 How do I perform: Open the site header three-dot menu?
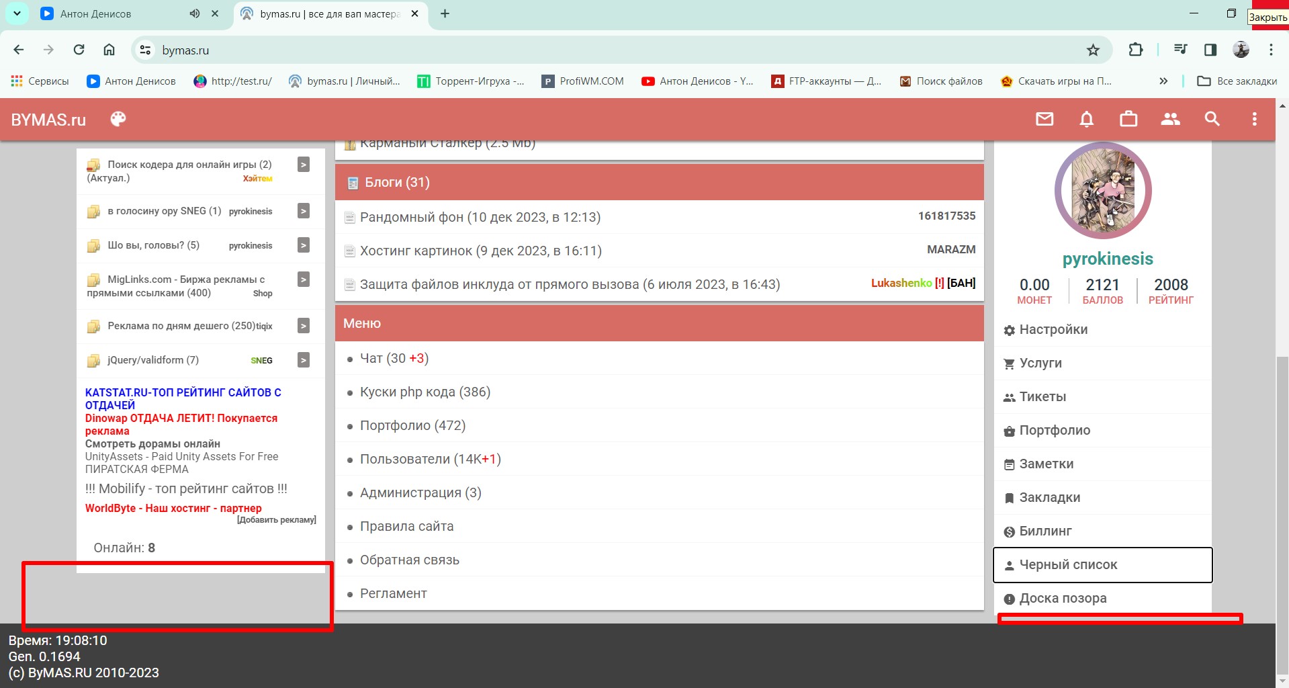1253,120
